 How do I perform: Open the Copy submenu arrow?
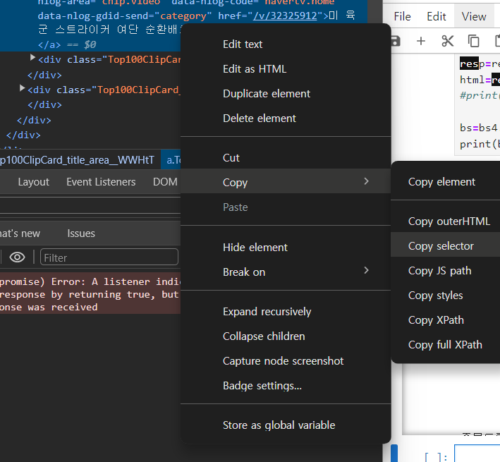(x=366, y=181)
